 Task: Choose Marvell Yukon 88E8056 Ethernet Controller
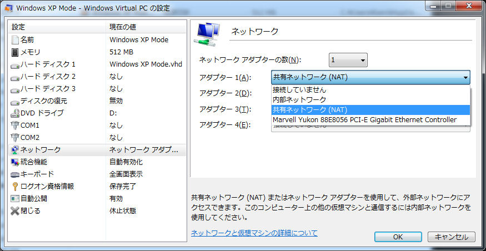[x=370, y=119]
